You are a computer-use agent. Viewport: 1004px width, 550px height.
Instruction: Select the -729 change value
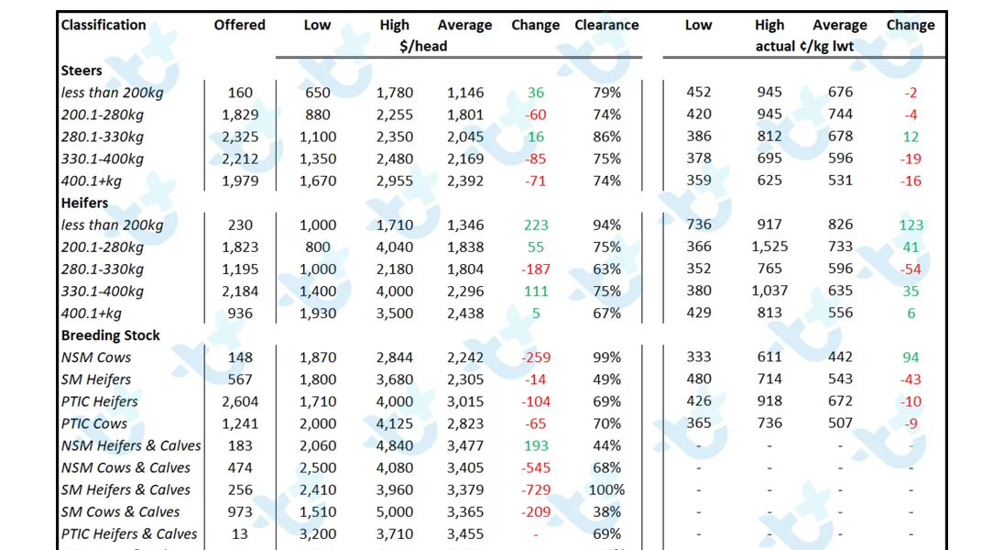[535, 490]
